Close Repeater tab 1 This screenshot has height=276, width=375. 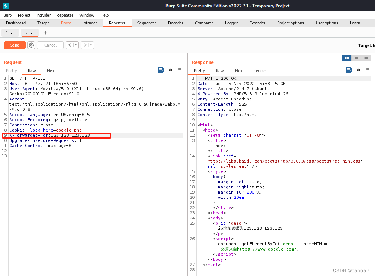tap(13, 33)
